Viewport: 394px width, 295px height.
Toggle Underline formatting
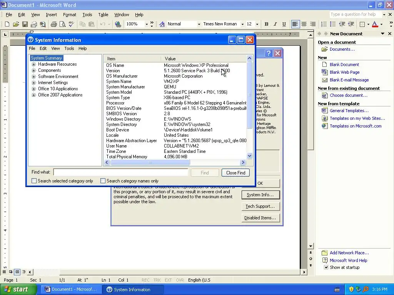click(284, 24)
